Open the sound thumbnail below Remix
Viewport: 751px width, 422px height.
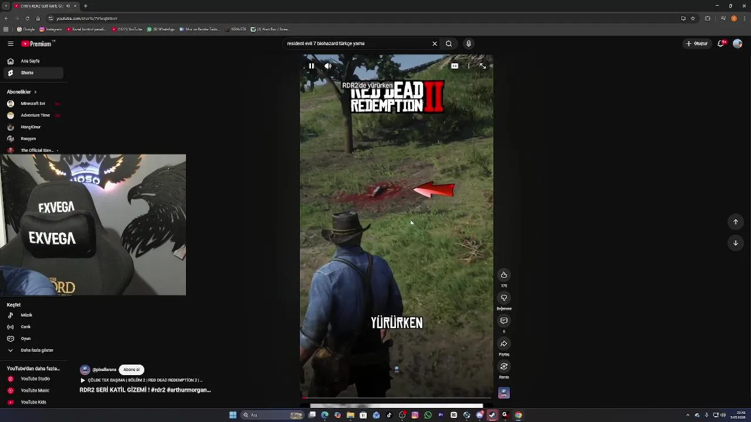(504, 393)
